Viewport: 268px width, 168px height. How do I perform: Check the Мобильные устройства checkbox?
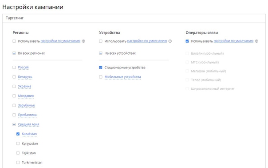point(101,77)
